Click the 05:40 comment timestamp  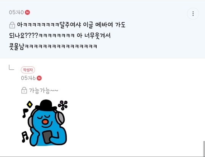pyautogui.click(x=16, y=13)
